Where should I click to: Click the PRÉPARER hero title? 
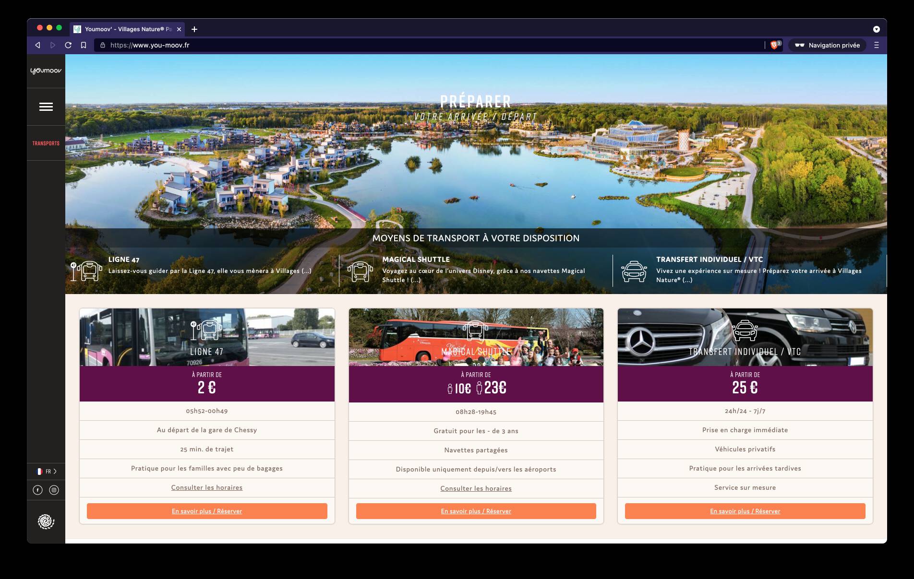pos(476,101)
